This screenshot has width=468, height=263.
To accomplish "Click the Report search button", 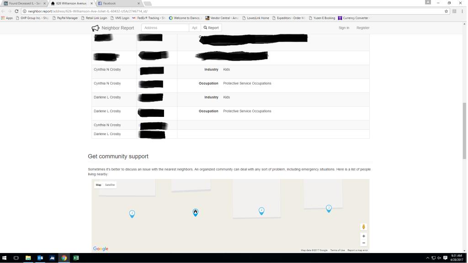I will 211,28.
